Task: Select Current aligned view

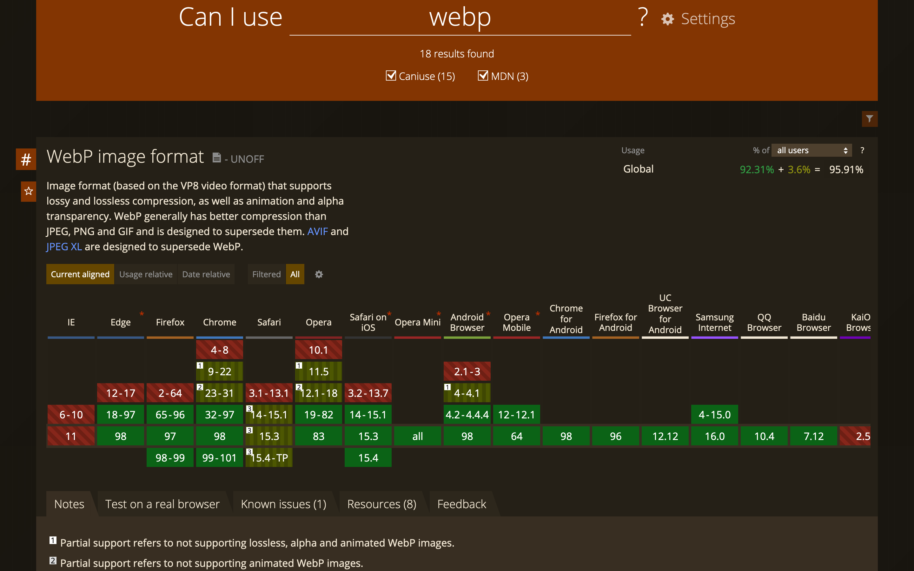Action: click(x=80, y=274)
